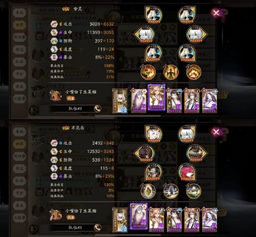The height and width of the screenshot is (237, 256).
Task: Tap the round edit icon next to 食灵 name
Action: click(x=88, y=10)
